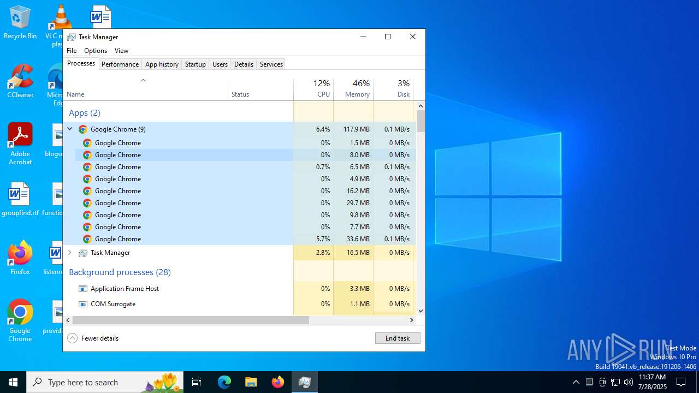Click the Google Chrome (9) group icon
Screen dimensions: 699x393
[83, 129]
